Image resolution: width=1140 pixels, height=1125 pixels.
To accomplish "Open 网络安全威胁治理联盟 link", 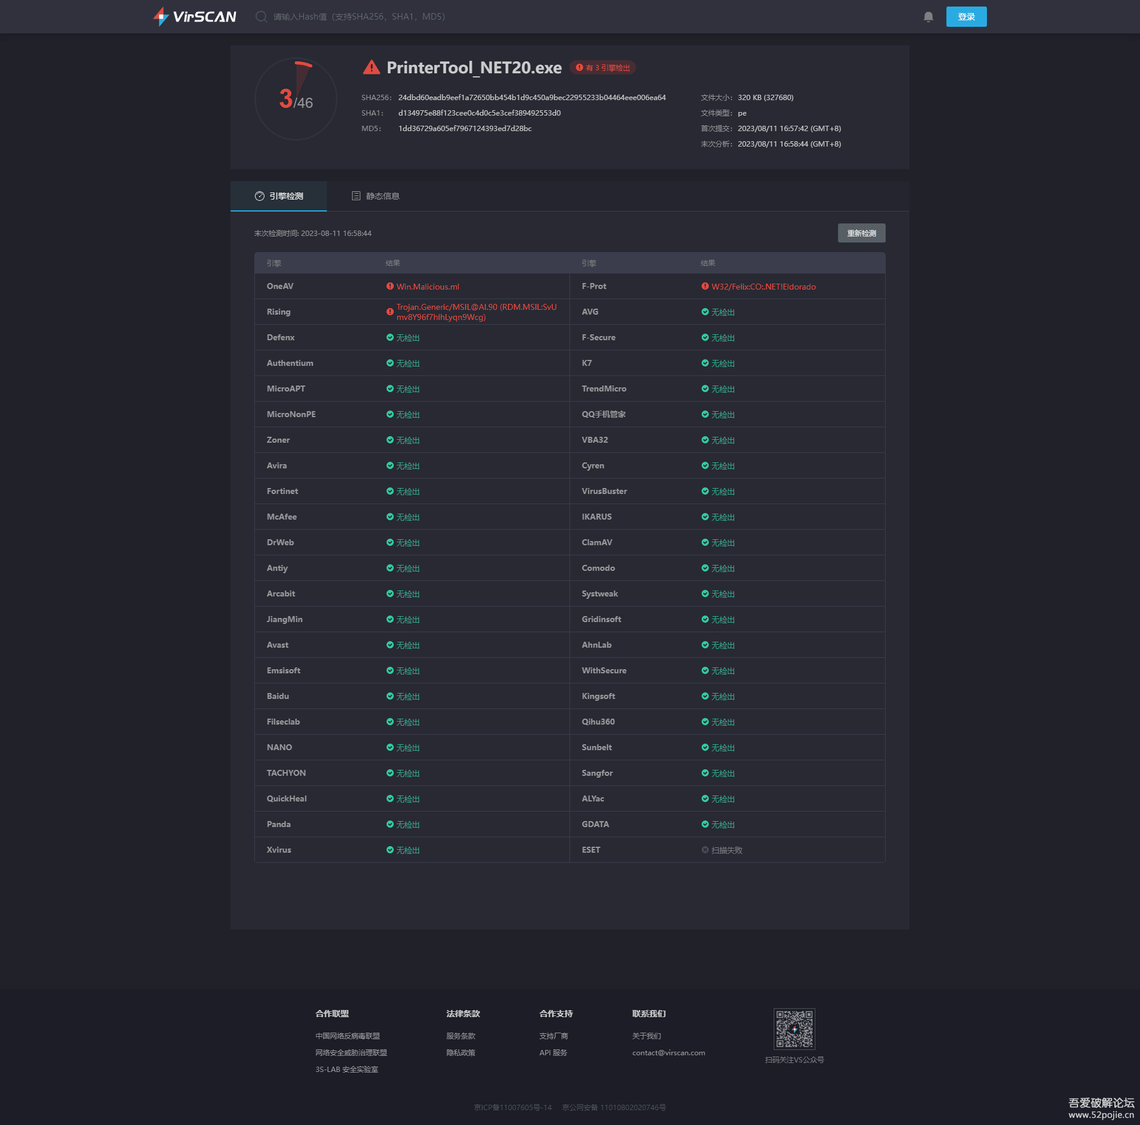I will pyautogui.click(x=351, y=1053).
